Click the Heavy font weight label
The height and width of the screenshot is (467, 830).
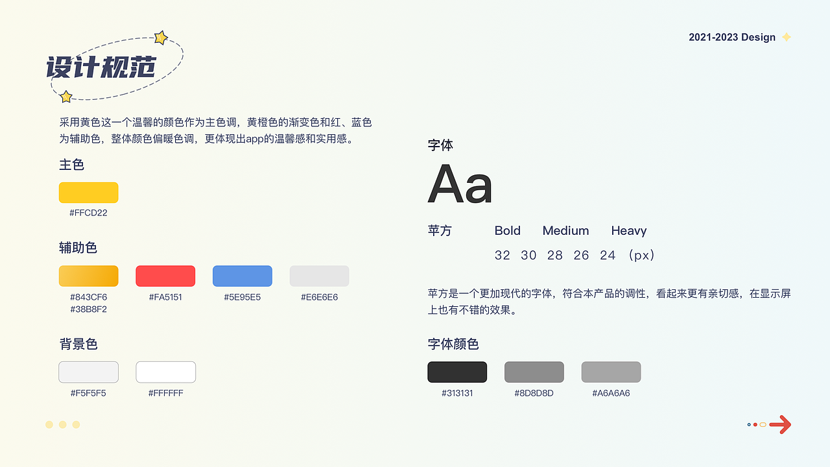tap(628, 231)
